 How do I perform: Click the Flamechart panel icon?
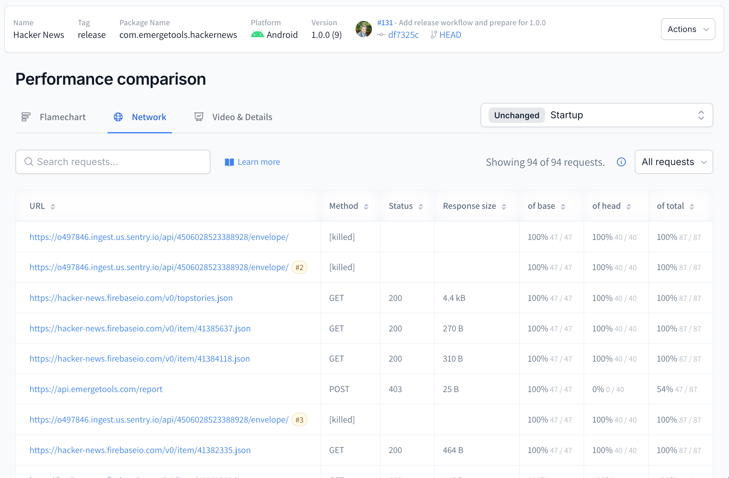pyautogui.click(x=26, y=117)
